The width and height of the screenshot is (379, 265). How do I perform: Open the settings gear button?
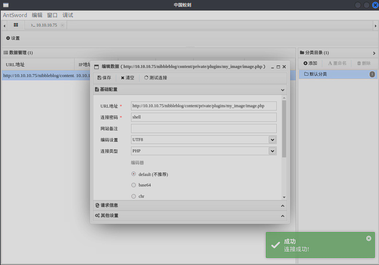[8, 38]
